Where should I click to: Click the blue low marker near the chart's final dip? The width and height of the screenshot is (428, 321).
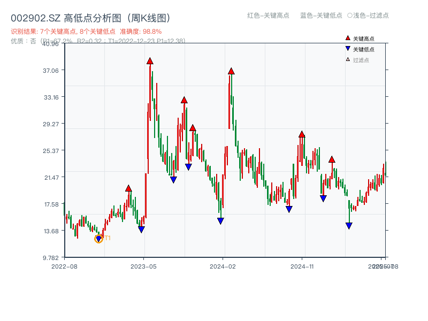(349, 226)
